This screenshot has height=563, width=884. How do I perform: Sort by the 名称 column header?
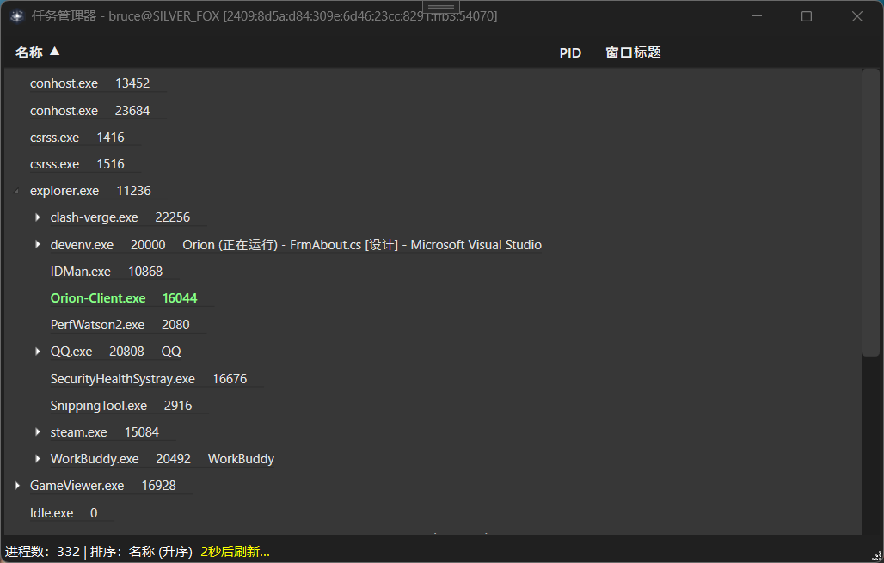37,52
